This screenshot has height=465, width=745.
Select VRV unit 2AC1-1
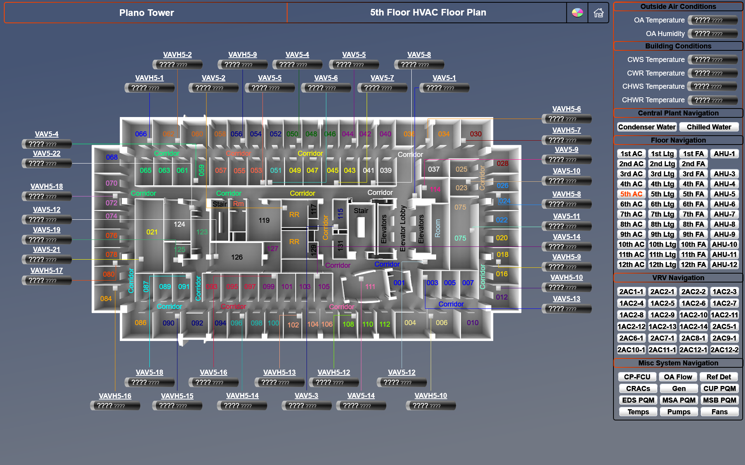[x=631, y=291]
